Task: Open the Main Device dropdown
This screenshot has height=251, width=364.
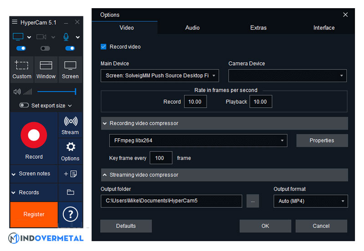Action: (x=159, y=75)
